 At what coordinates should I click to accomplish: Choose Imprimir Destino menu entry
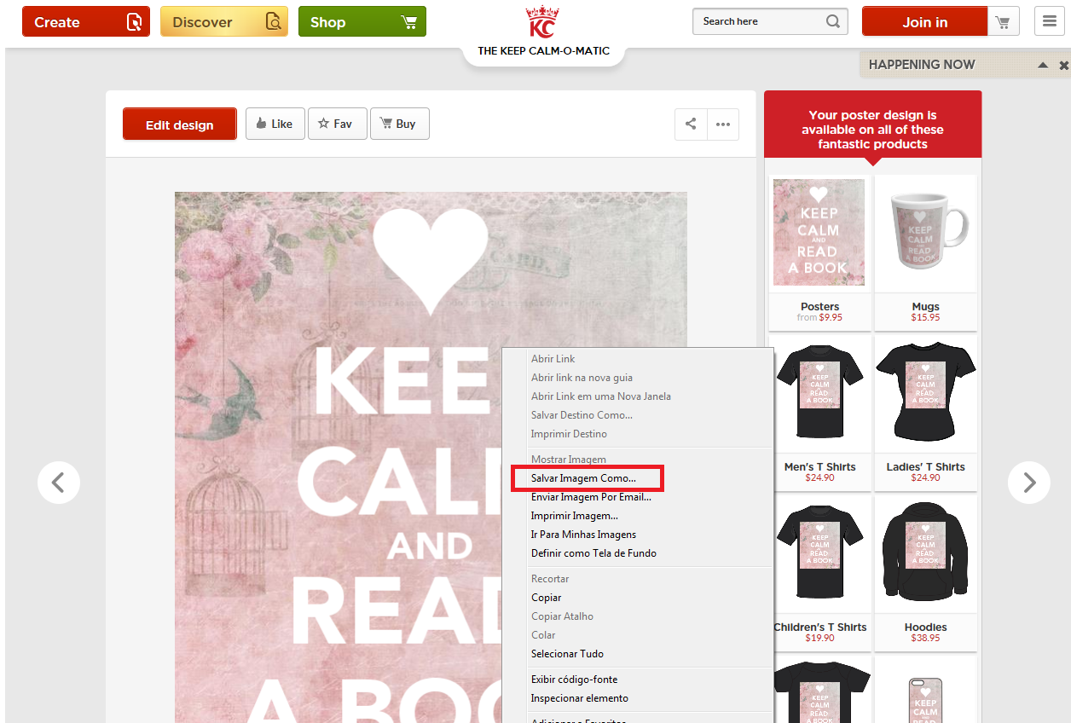570,434
